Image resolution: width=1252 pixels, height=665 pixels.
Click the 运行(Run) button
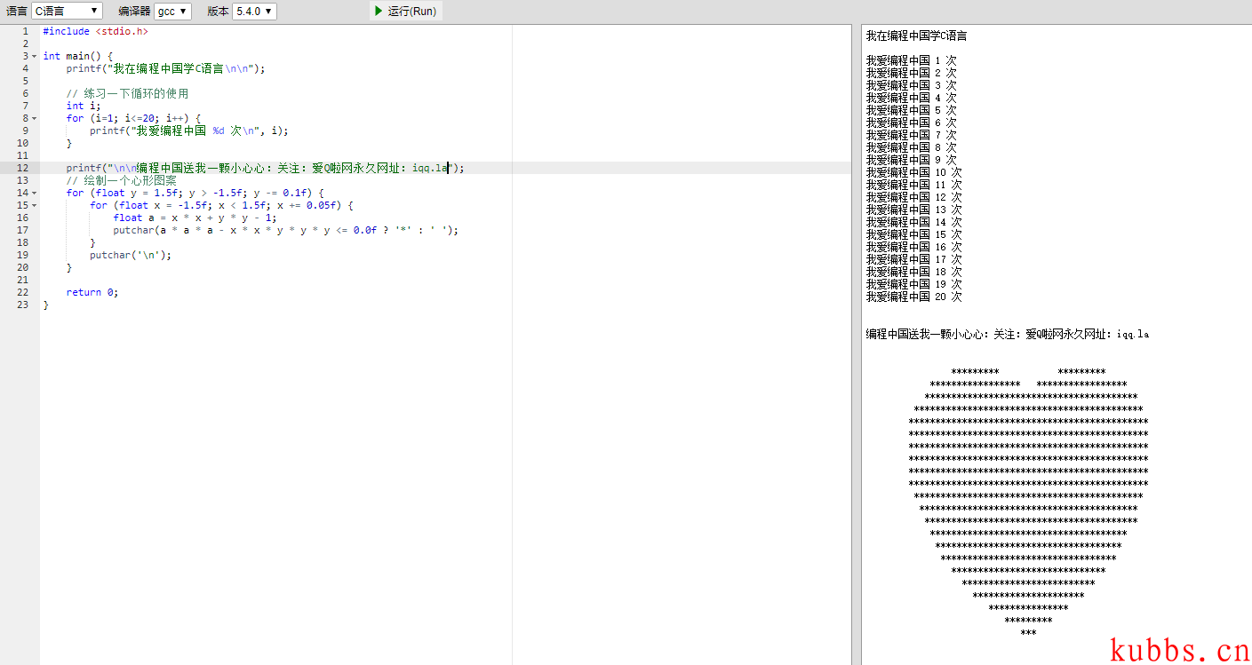coord(405,12)
